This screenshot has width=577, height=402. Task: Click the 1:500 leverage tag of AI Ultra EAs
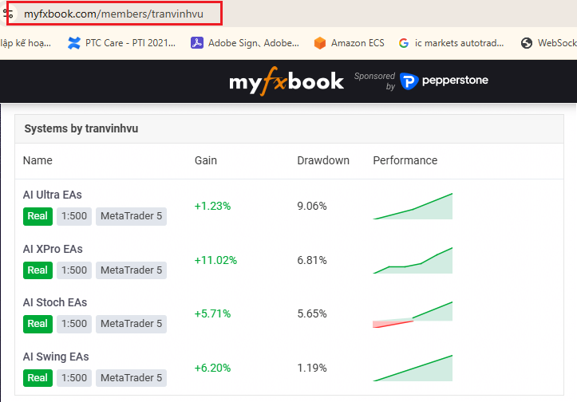click(x=74, y=216)
